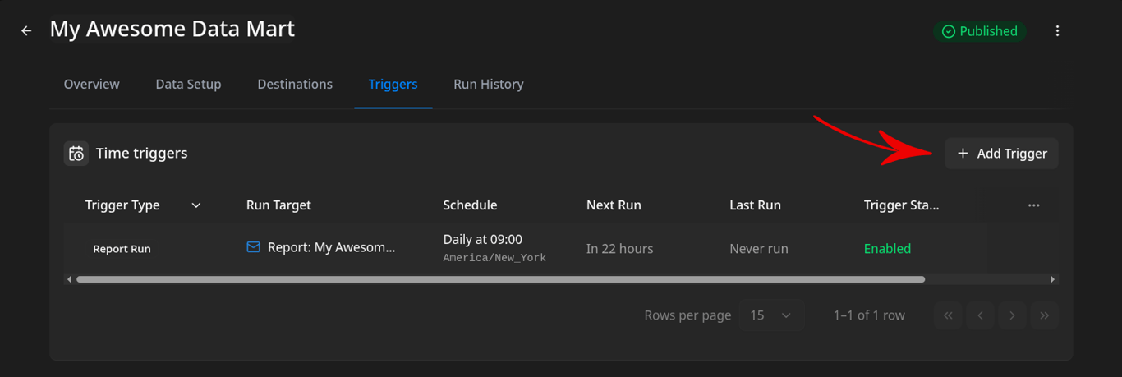The image size is (1122, 377).
Task: Go to the Destinations tab
Action: click(295, 84)
